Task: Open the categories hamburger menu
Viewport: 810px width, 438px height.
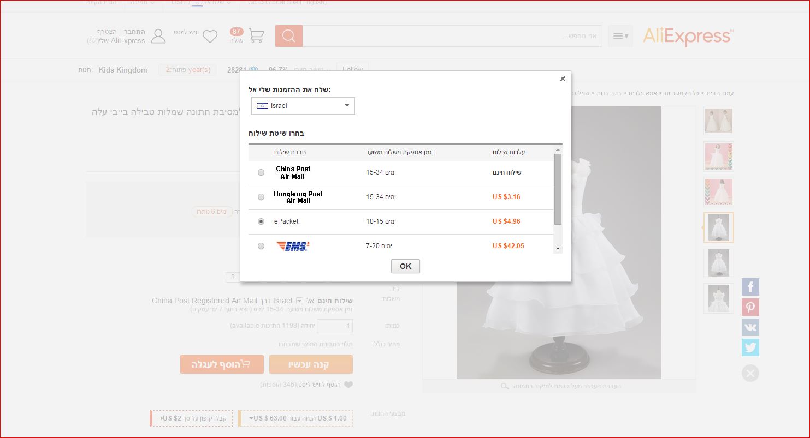Action: pyautogui.click(x=620, y=36)
